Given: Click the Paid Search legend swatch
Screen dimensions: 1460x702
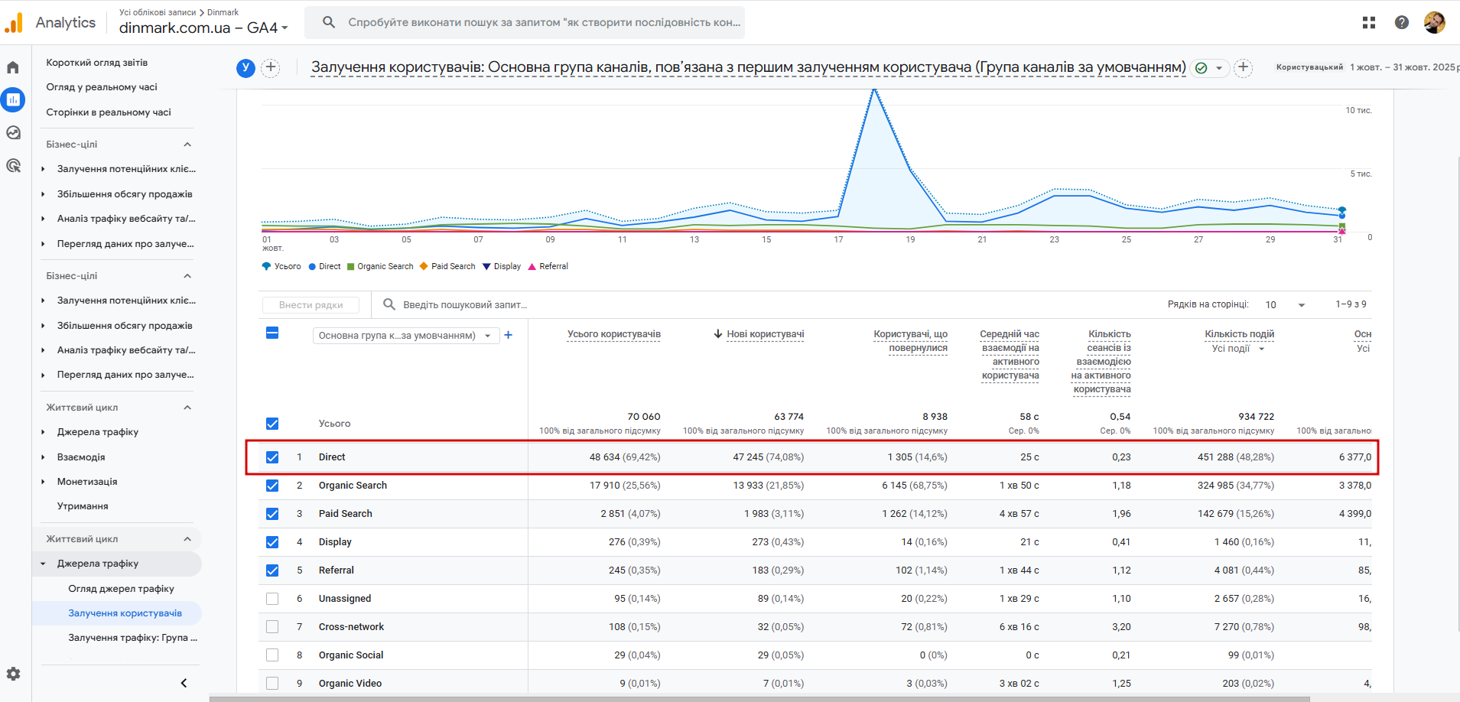Looking at the screenshot, I should tap(424, 267).
